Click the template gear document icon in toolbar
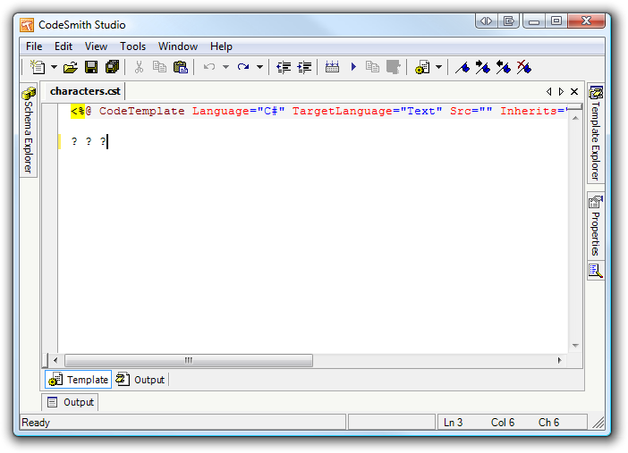 pyautogui.click(x=422, y=67)
